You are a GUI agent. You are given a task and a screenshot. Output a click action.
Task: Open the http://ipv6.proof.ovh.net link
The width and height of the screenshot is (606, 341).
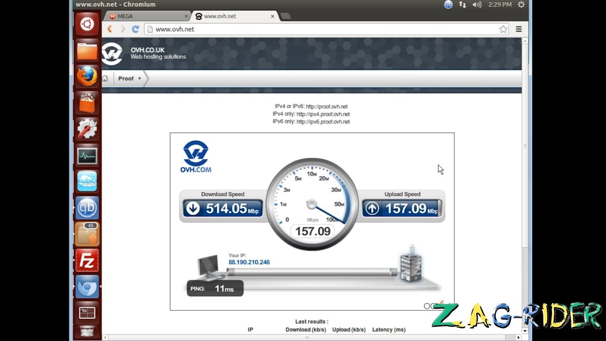(x=323, y=122)
